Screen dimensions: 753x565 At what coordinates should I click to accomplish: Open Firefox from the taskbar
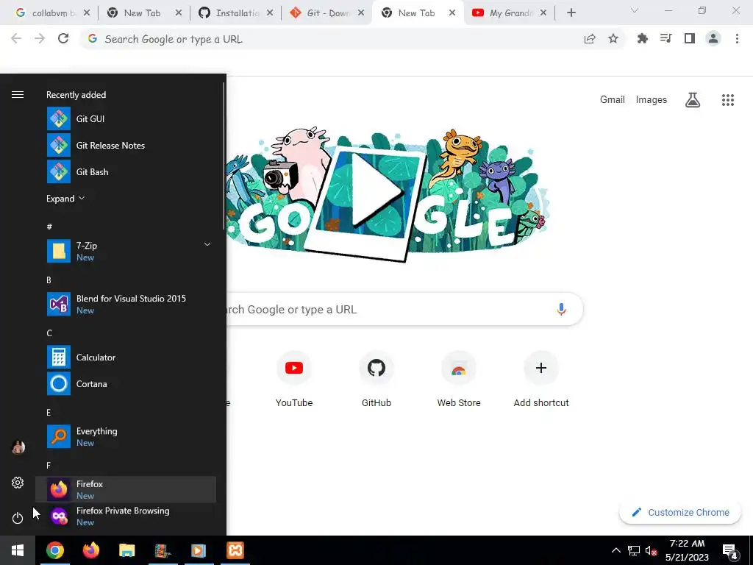click(90, 550)
